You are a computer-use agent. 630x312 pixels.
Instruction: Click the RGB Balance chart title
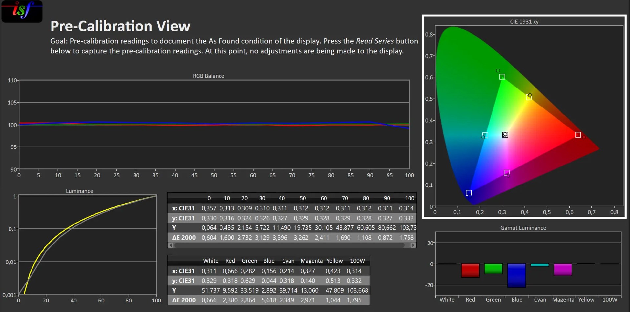(x=208, y=76)
